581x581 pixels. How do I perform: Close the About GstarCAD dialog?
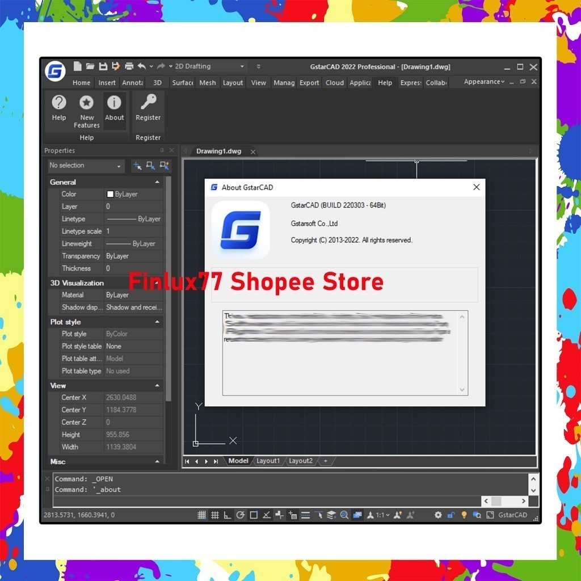point(476,187)
